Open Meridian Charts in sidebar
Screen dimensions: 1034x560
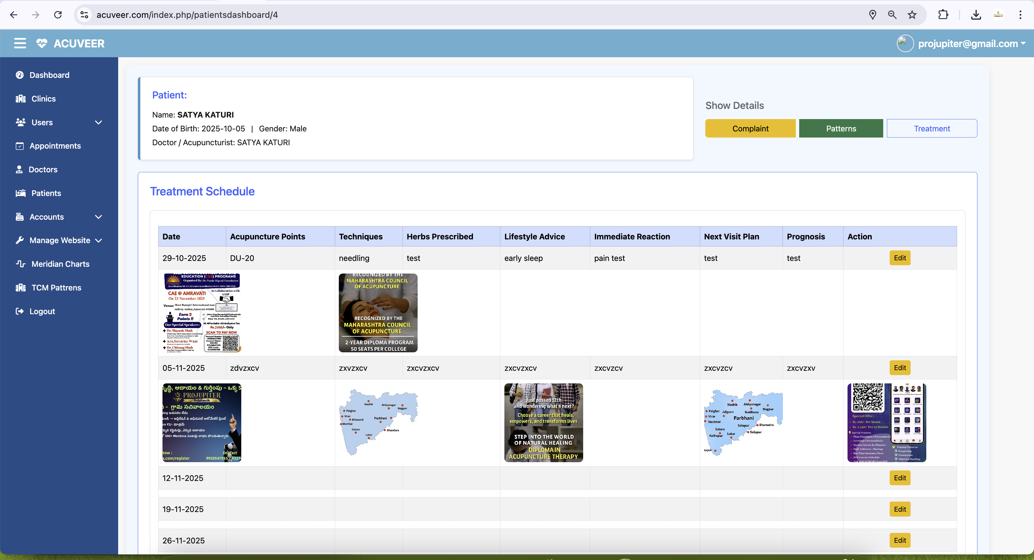(60, 264)
